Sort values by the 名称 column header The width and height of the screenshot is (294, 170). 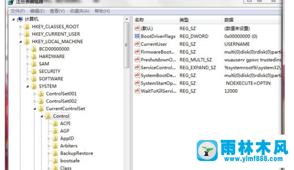point(155,20)
